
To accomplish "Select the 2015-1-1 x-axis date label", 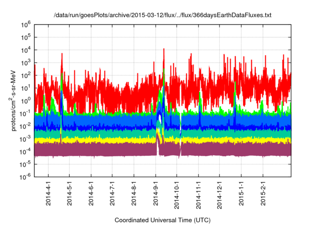I will coord(241,193).
